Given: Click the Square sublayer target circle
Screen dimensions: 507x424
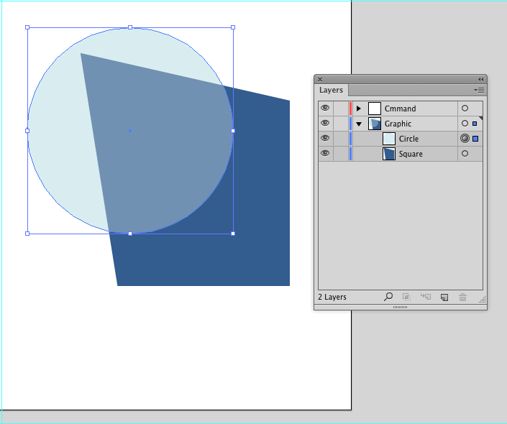Looking at the screenshot, I should coord(465,154).
